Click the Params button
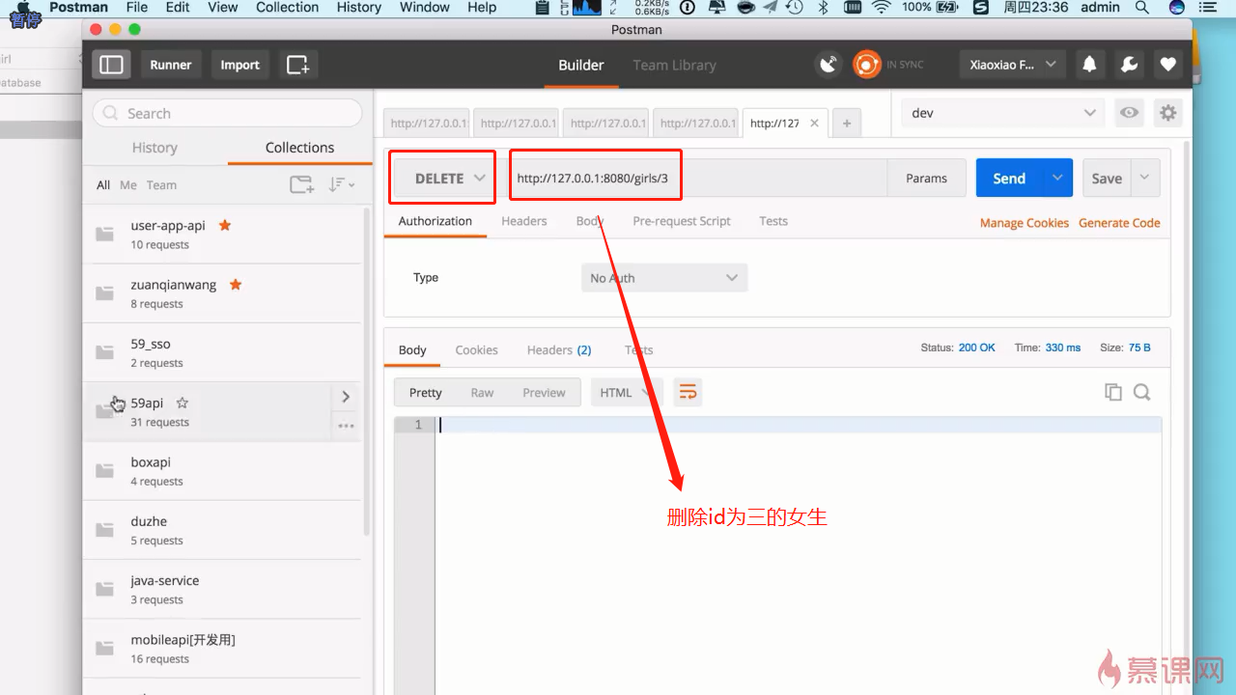 click(x=926, y=179)
